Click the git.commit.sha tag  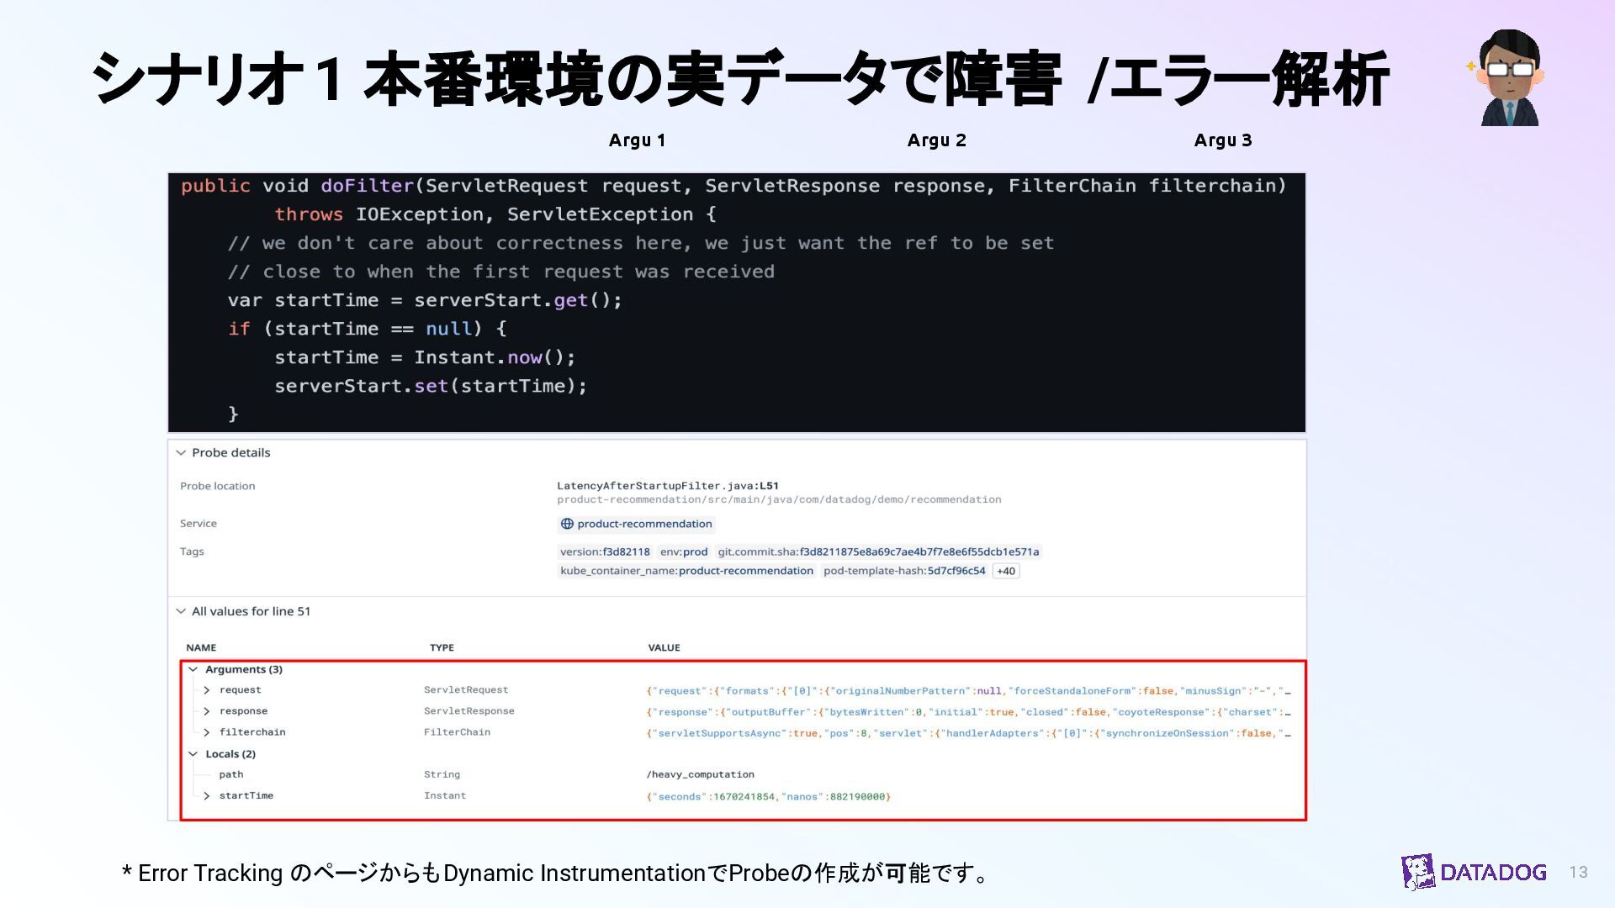tap(878, 552)
